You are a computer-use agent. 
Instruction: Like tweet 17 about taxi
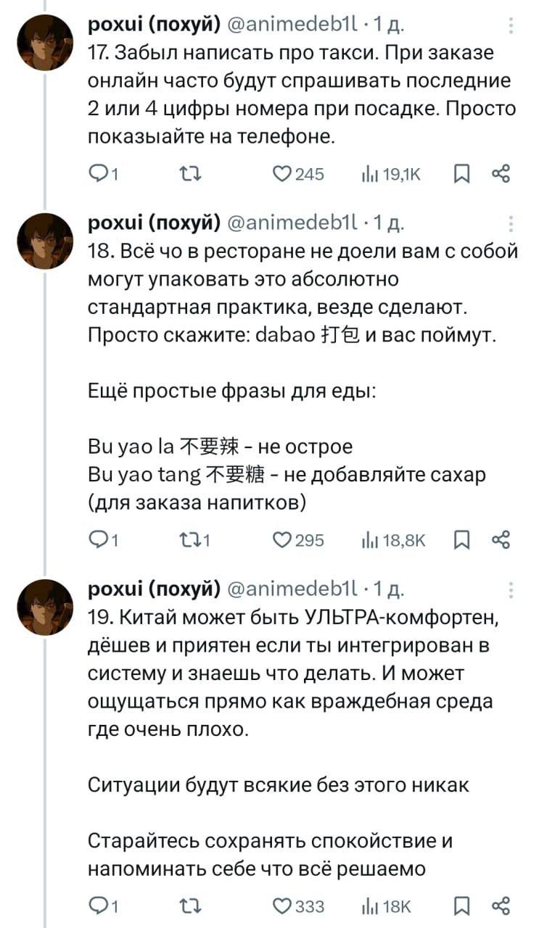[281, 173]
